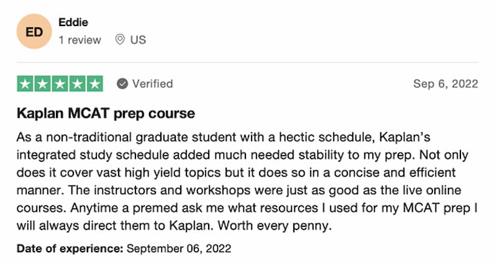497x266 pixels.
Task: Open reviewer name Eddie
Action: 73,22
